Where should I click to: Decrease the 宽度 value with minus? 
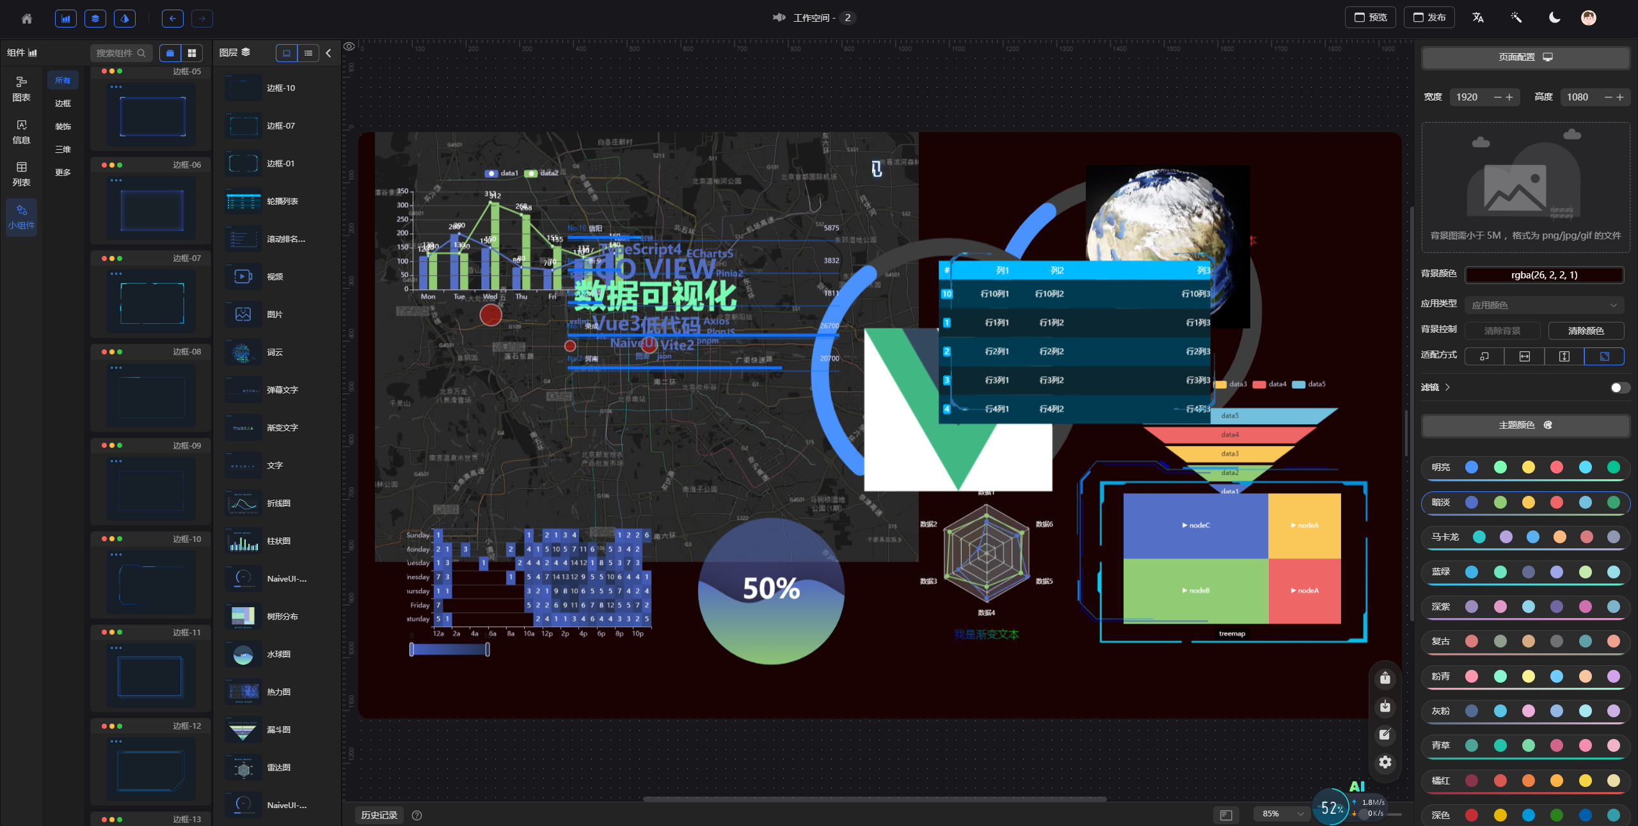pyautogui.click(x=1497, y=97)
